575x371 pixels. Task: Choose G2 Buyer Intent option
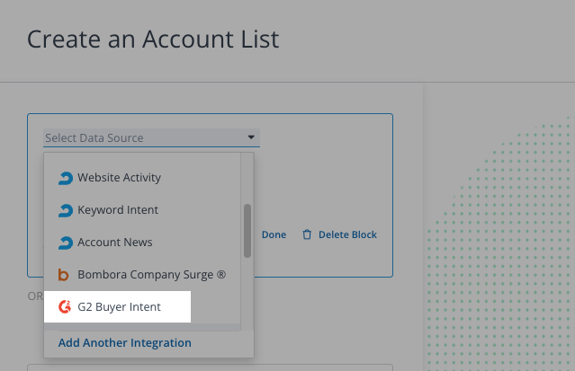pos(119,307)
